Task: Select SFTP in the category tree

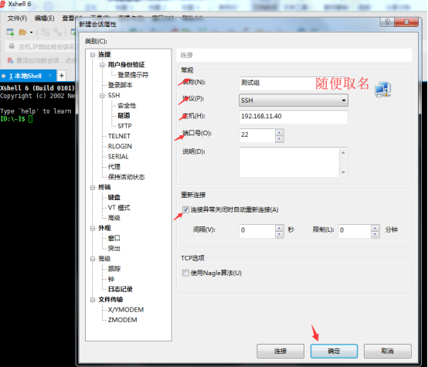Action: [124, 126]
